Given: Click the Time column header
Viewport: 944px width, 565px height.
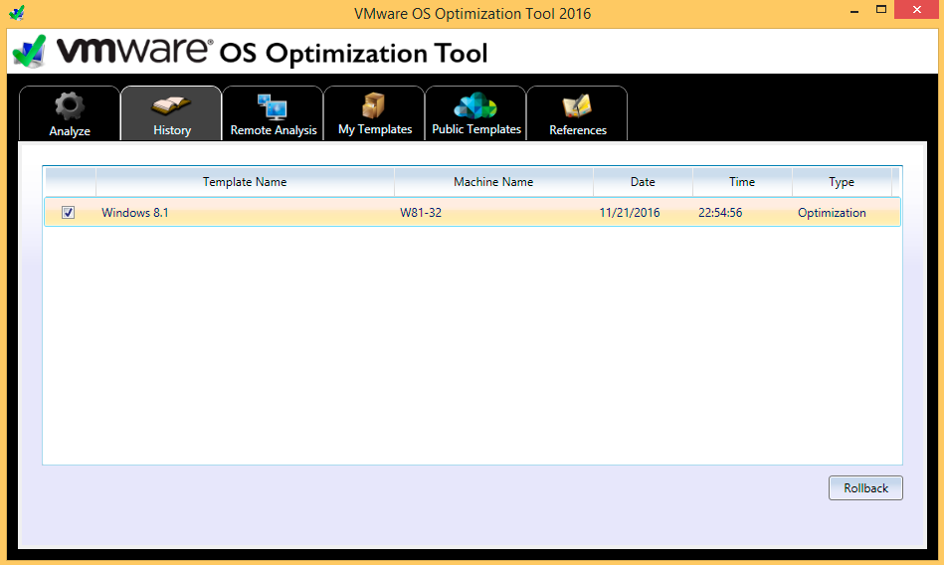Looking at the screenshot, I should tap(742, 182).
